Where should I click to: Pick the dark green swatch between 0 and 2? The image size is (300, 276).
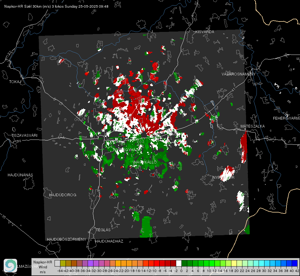[184, 263]
